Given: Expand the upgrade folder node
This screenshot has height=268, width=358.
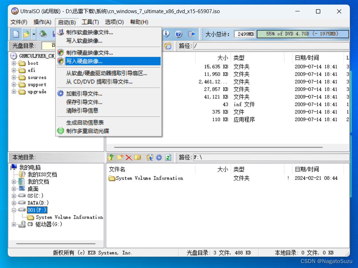Looking at the screenshot, I should coord(14,92).
